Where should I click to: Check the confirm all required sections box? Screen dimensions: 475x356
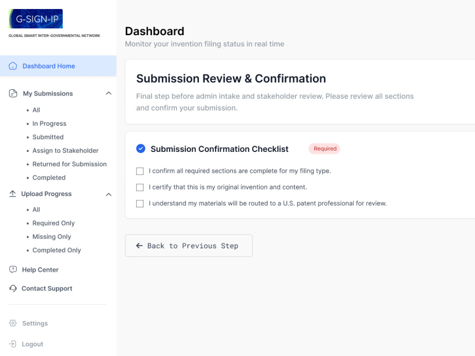(x=140, y=171)
